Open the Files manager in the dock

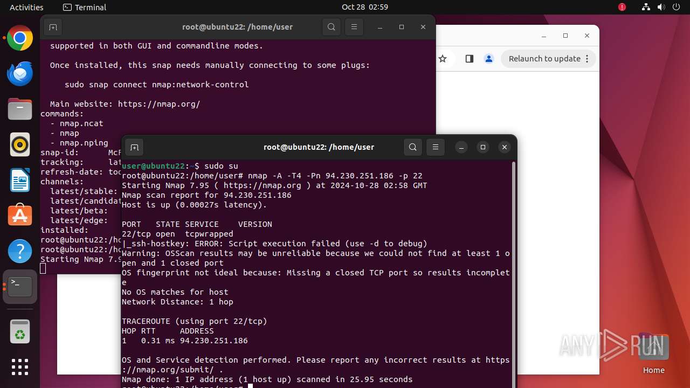pyautogui.click(x=20, y=109)
